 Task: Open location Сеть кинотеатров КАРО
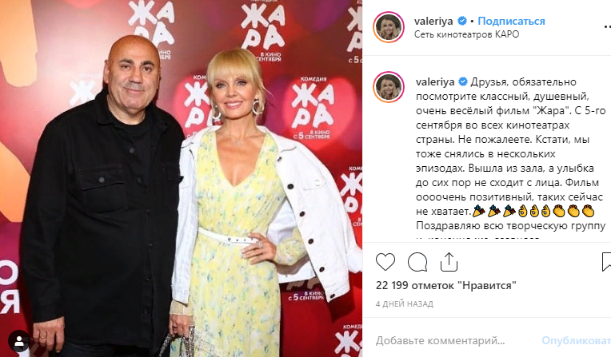(x=466, y=34)
